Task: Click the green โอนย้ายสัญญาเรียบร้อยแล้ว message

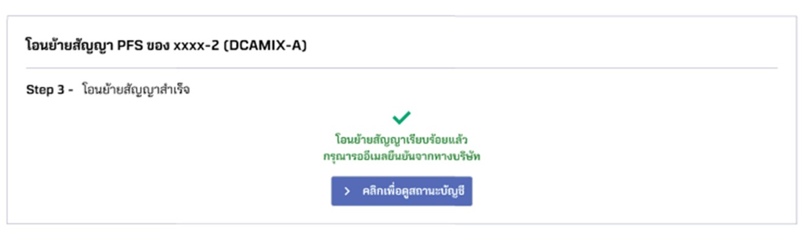Action: 402,140
